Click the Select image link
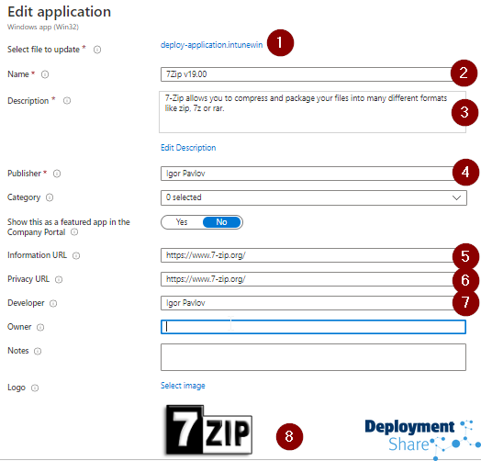Viewport: 481px width, 461px height. (183, 386)
